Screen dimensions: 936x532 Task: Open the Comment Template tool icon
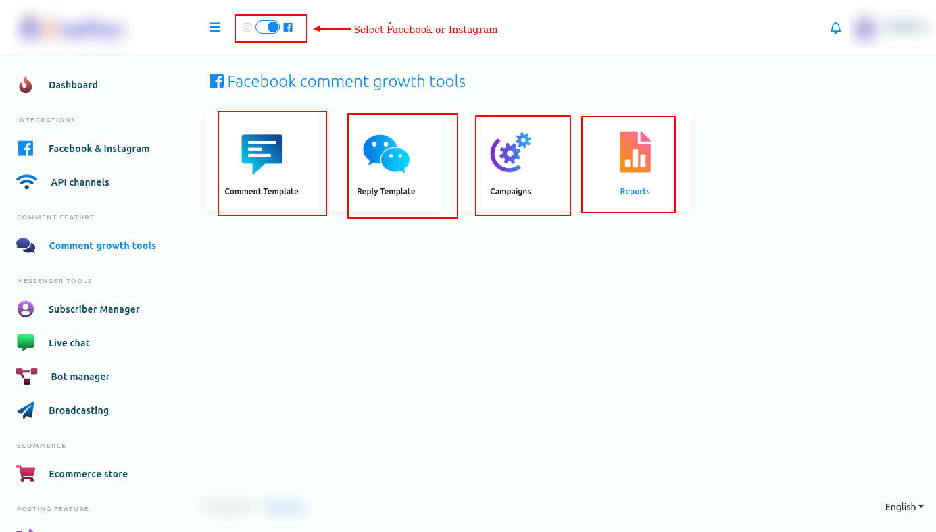262,154
